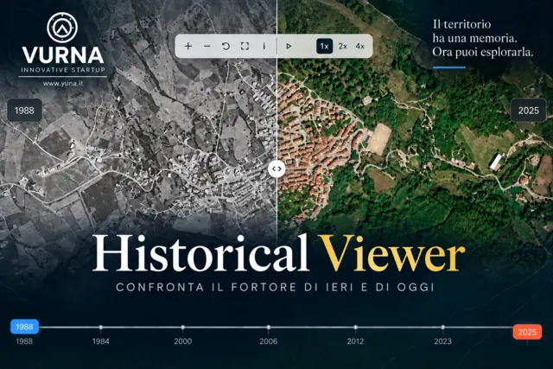This screenshot has height=369, width=553.
Task: Click the yellow Viewer word in the title
Action: point(392,253)
